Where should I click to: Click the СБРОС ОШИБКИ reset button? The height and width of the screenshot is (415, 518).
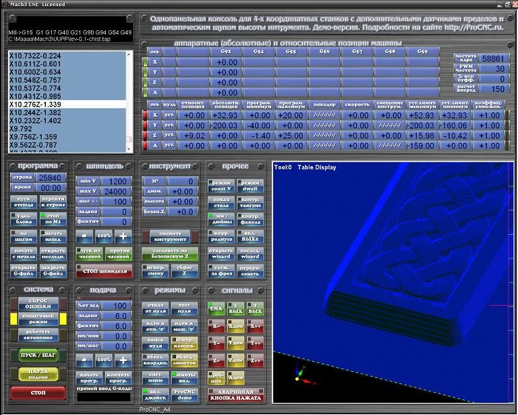click(38, 304)
